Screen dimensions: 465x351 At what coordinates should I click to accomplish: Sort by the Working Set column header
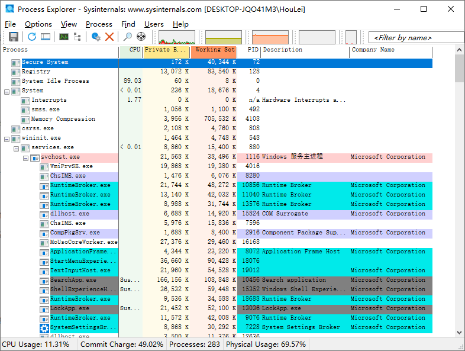tap(214, 51)
